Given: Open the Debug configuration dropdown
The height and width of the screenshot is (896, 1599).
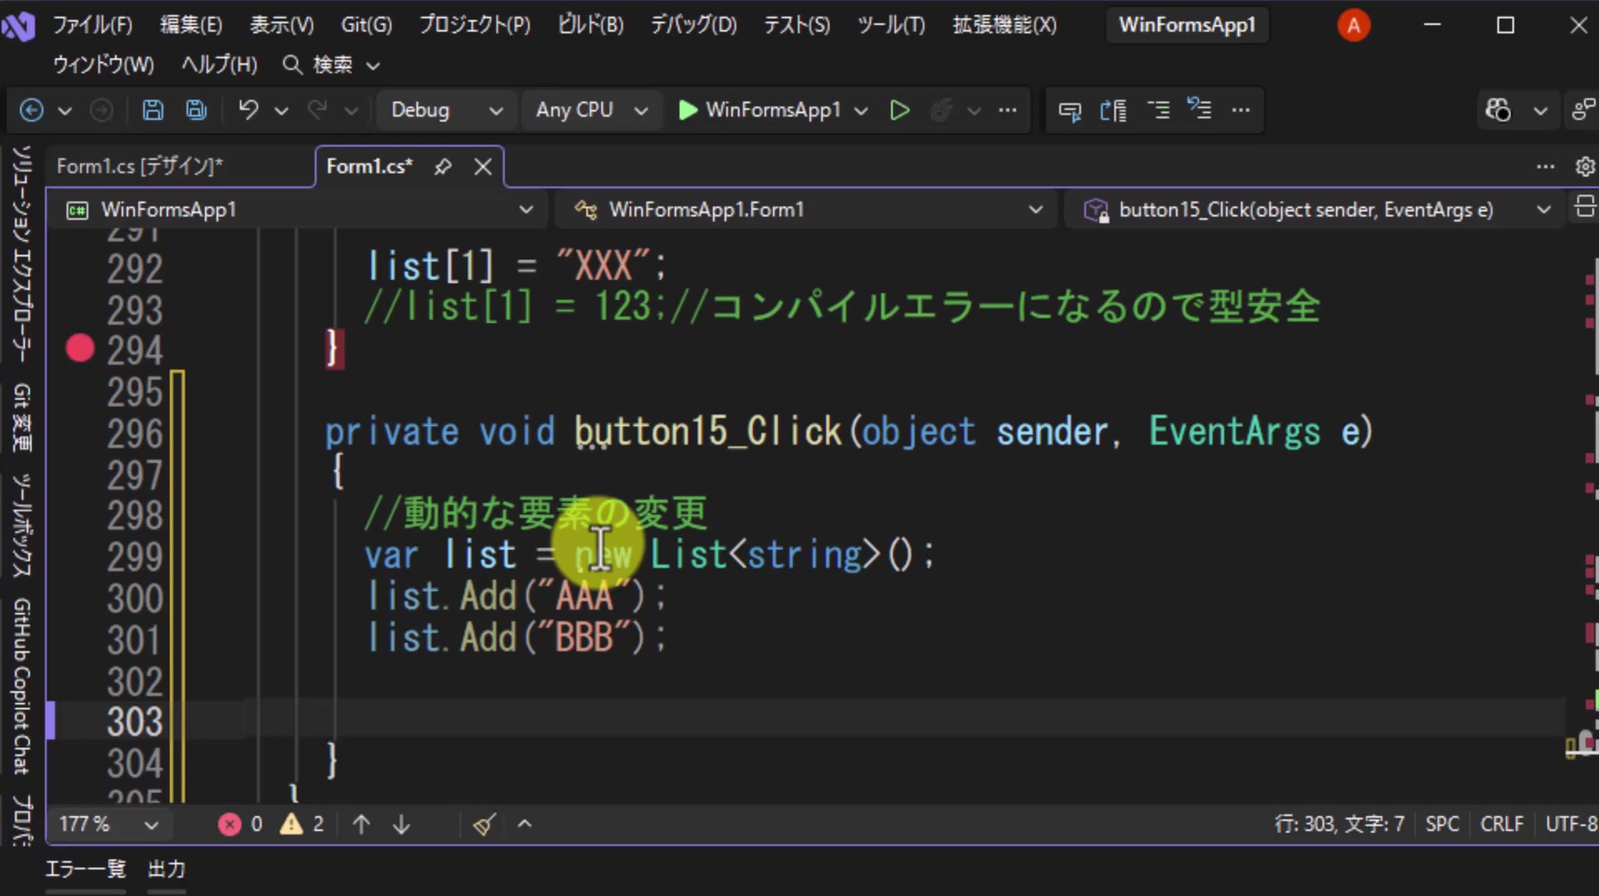Looking at the screenshot, I should click(x=446, y=110).
